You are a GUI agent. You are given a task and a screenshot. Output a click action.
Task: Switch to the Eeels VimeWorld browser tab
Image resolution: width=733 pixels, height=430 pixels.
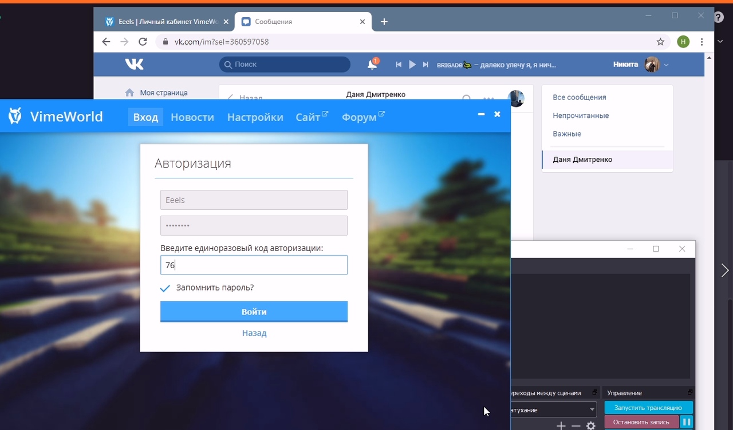[166, 22]
